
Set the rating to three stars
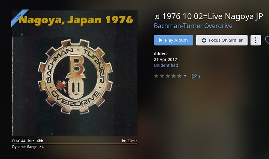click(168, 76)
